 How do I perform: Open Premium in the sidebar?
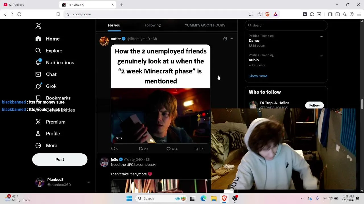point(50,122)
